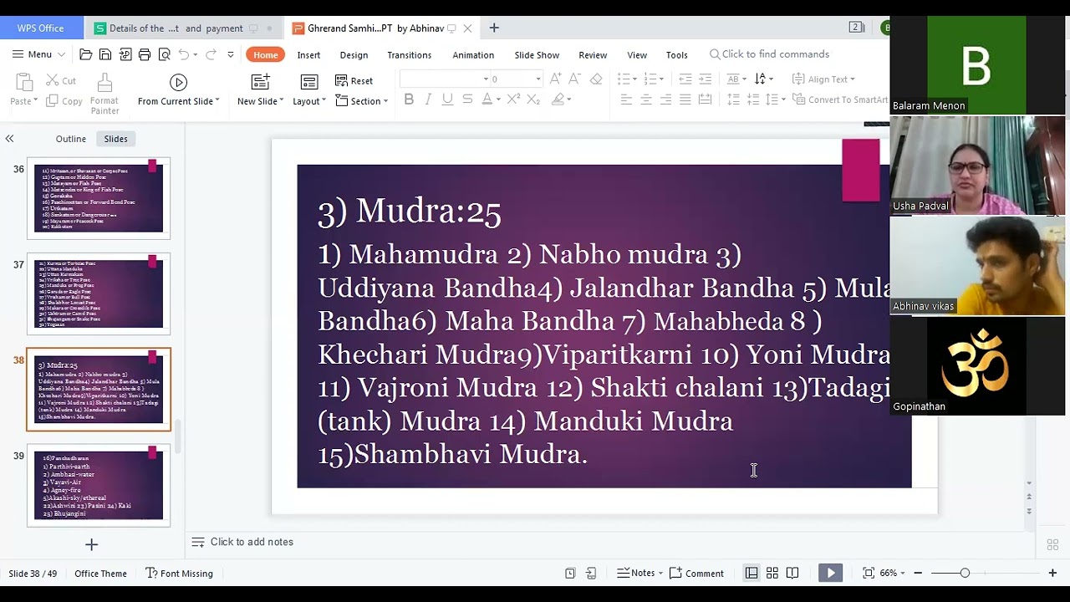Collapse the slide panel with double chevron
The image size is (1070, 602).
click(9, 139)
